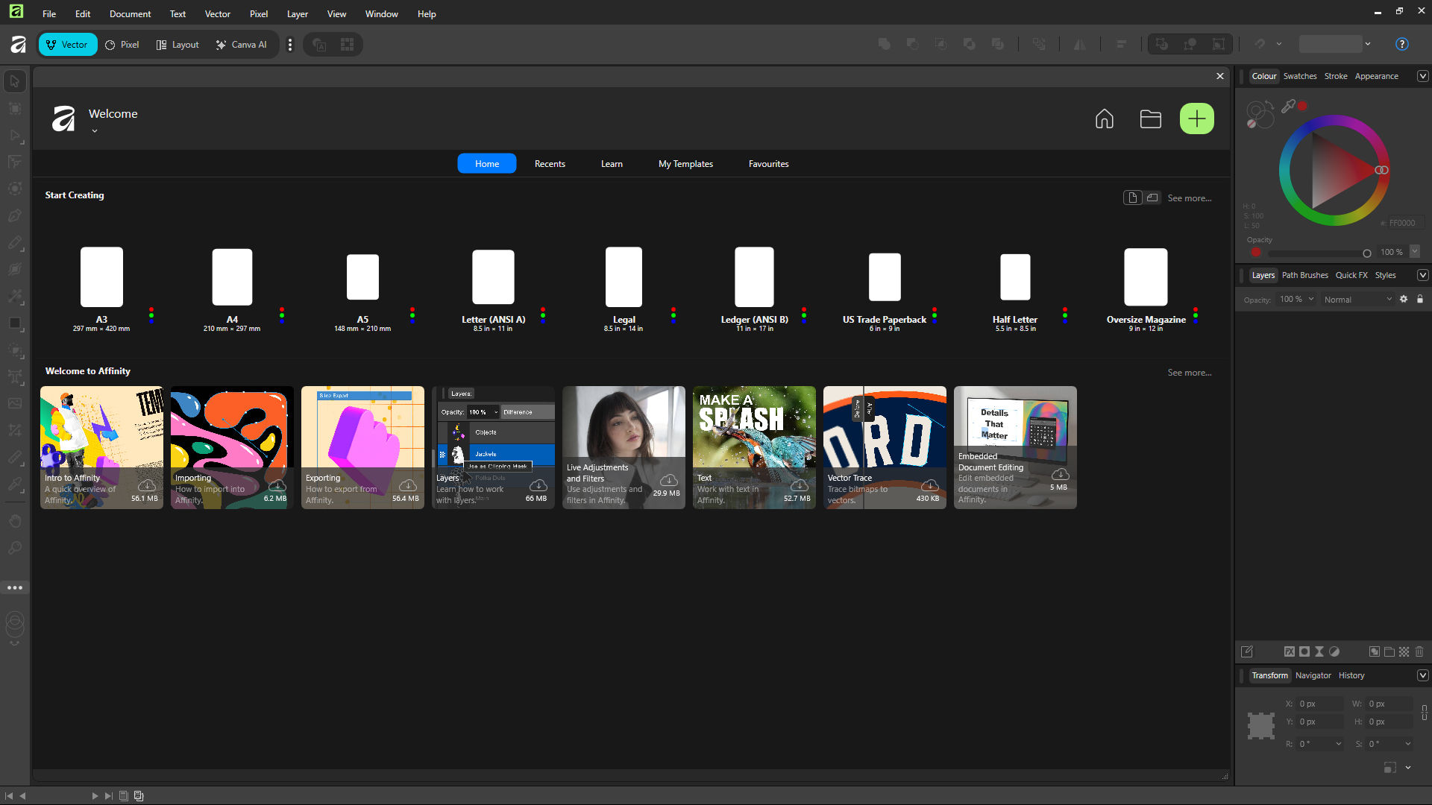The width and height of the screenshot is (1432, 805).
Task: Select the Node tool below the Move tool
Action: point(14,108)
